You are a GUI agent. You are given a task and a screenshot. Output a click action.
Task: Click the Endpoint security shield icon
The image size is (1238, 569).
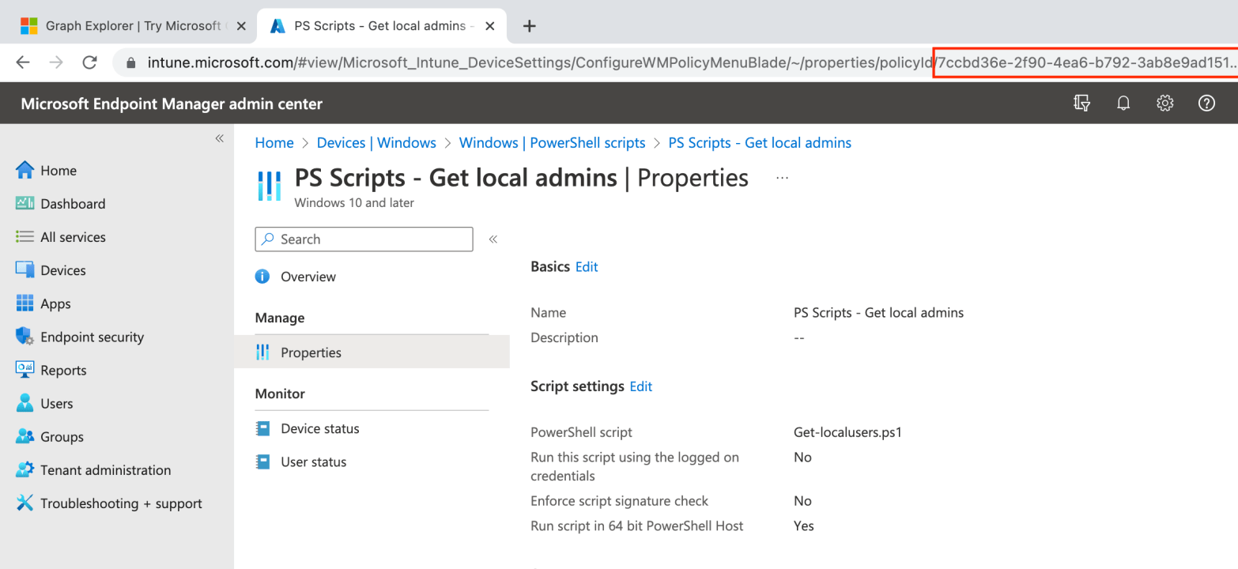(x=25, y=337)
